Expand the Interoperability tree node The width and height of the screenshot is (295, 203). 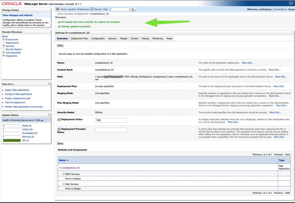point(3,52)
